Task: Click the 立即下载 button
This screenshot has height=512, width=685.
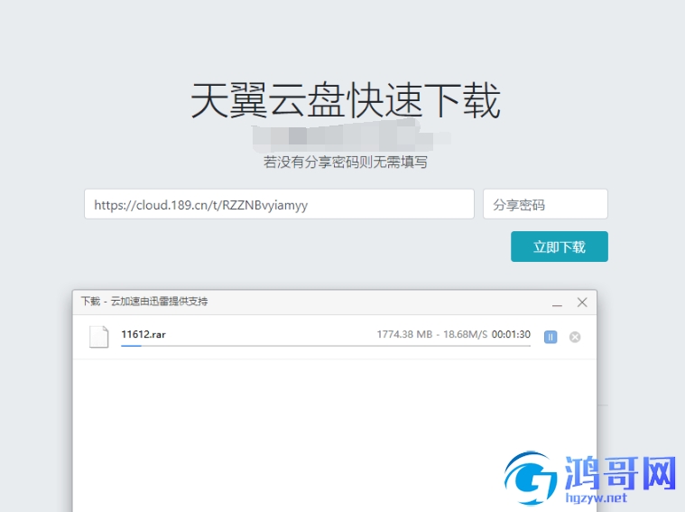Action: point(560,247)
